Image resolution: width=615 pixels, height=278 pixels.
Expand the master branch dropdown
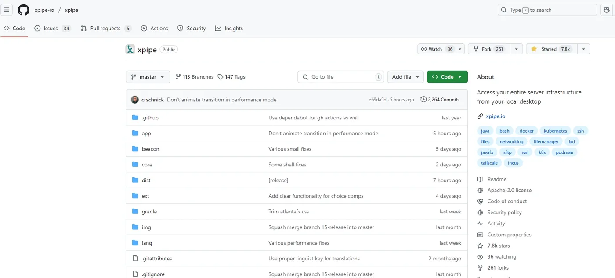[x=148, y=77]
